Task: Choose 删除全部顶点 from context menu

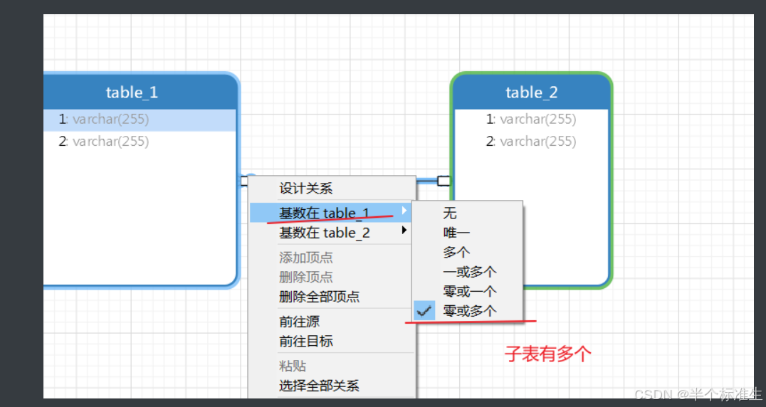Action: tap(319, 296)
